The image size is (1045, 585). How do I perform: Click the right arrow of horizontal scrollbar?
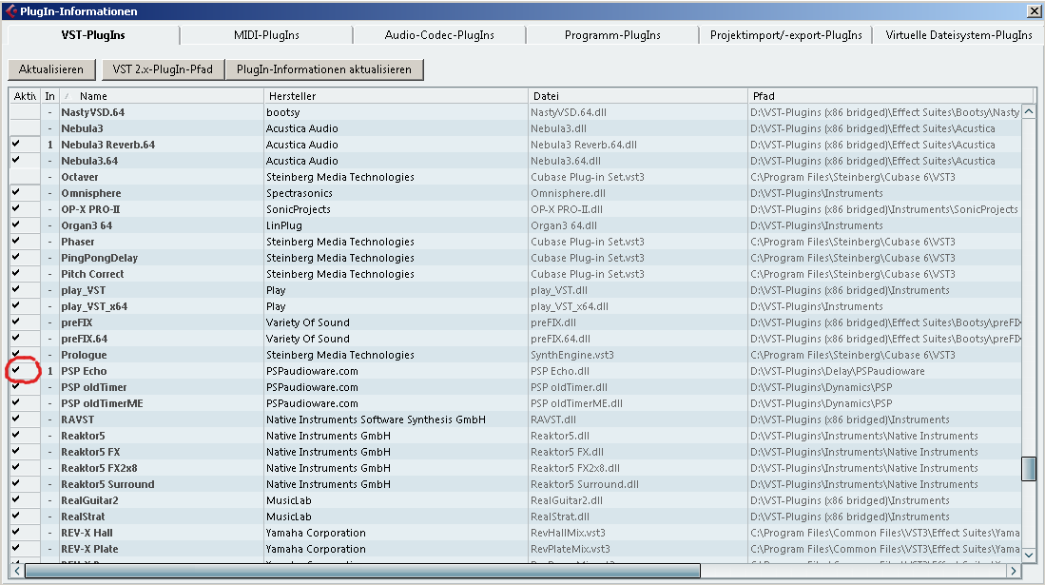point(1013,571)
